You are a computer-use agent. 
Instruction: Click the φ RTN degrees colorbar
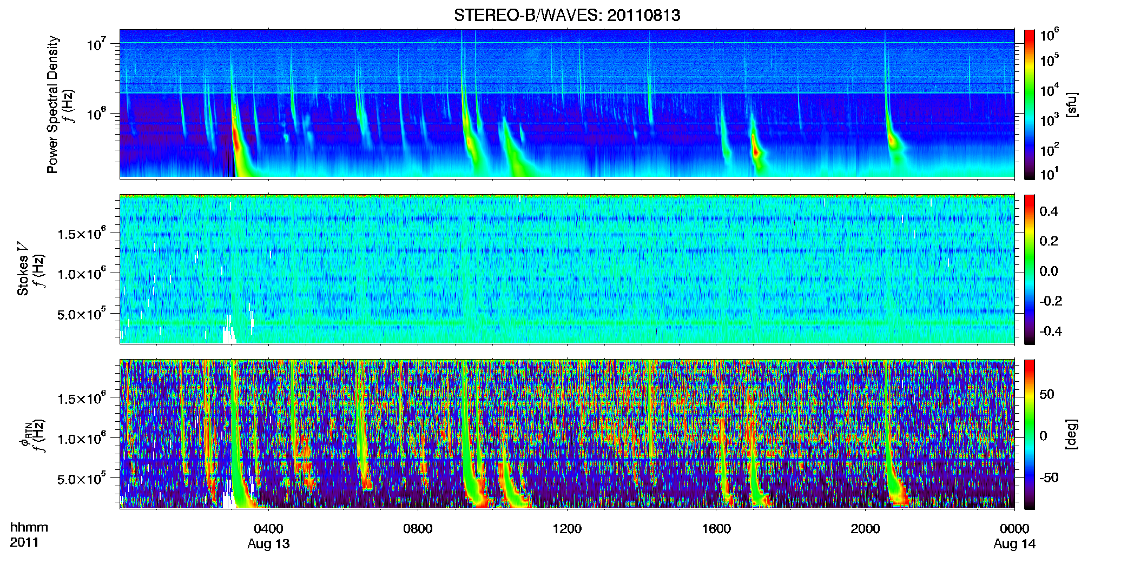(1029, 434)
